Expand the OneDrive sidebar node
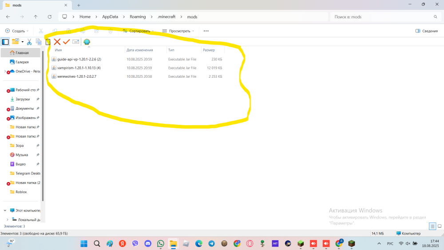Screen dimensions: 444x250 click(5, 71)
